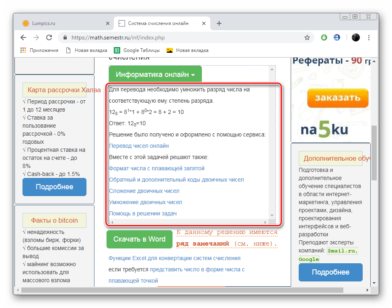Open the green extension icon in toolbar
The height and width of the screenshot is (308, 392).
pyautogui.click(x=324, y=37)
